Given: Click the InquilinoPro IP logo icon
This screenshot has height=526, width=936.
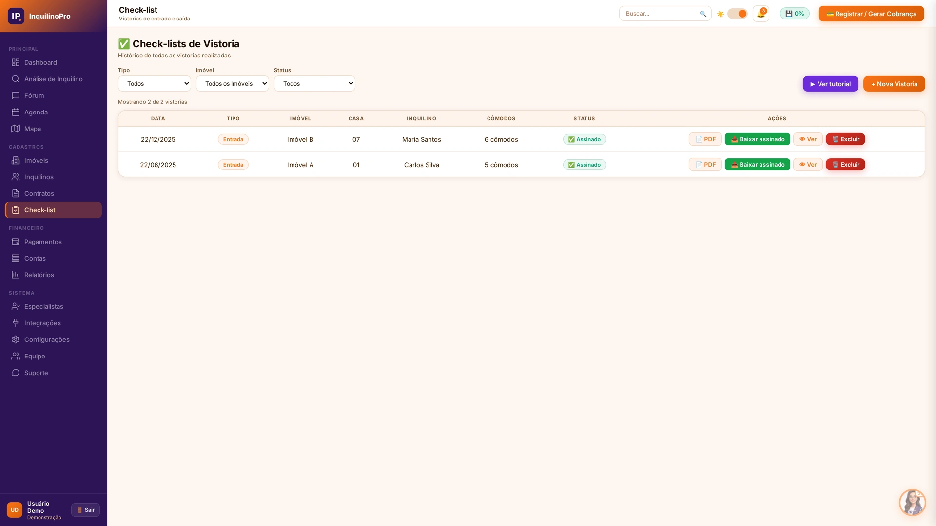Looking at the screenshot, I should click(x=16, y=16).
